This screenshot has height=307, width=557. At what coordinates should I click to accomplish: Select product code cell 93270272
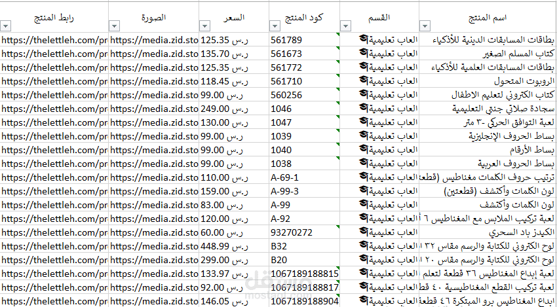pos(305,232)
